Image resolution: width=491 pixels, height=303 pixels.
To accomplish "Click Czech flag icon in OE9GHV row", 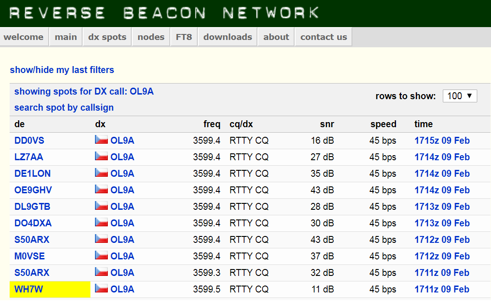I will click(101, 189).
